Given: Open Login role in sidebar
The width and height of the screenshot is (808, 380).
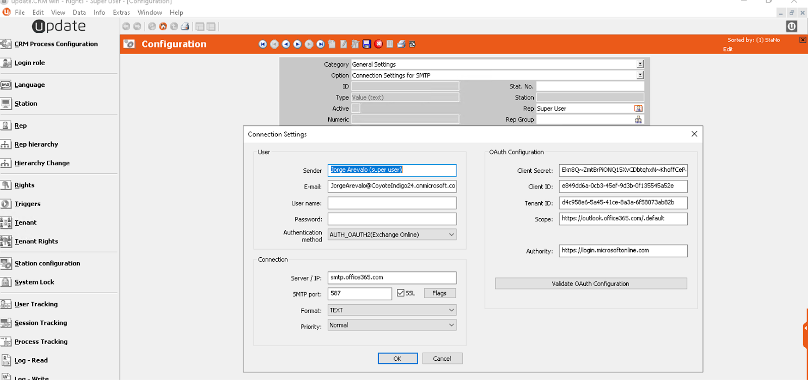Looking at the screenshot, I should [30, 63].
